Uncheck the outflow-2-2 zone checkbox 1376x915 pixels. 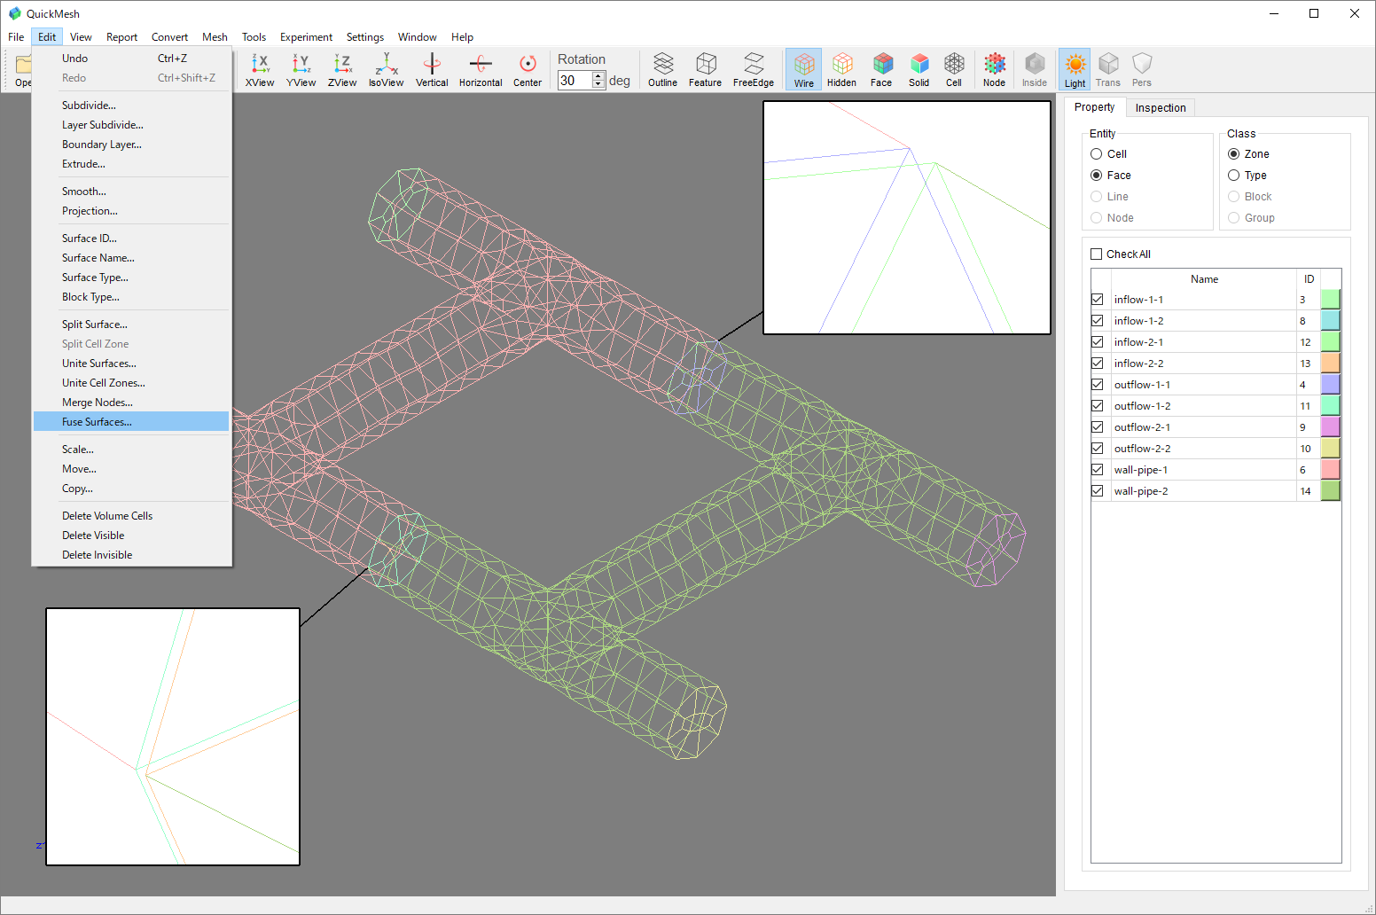tap(1098, 448)
